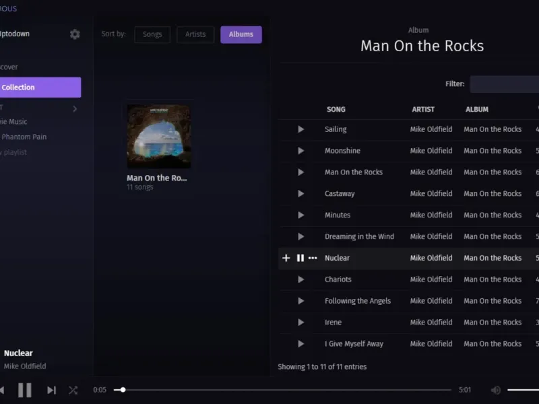This screenshot has height=404, width=539.
Task: Play the Man On the Rocks track
Action: (x=300, y=172)
